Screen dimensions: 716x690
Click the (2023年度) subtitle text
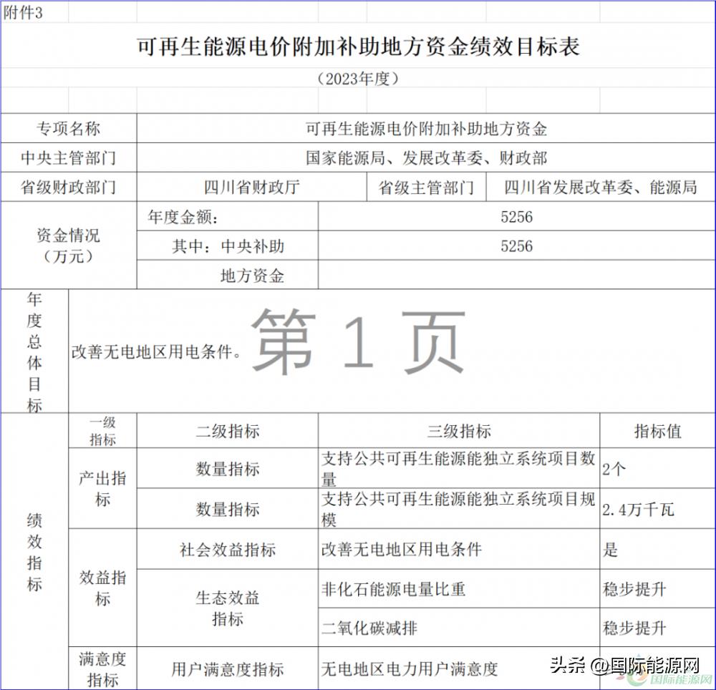point(357,79)
